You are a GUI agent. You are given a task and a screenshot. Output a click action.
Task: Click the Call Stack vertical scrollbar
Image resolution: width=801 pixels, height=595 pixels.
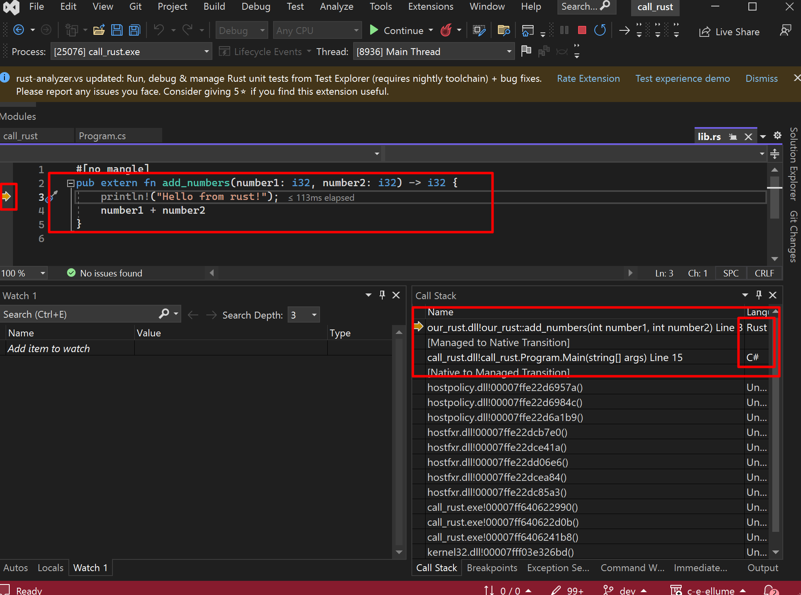pos(775,425)
